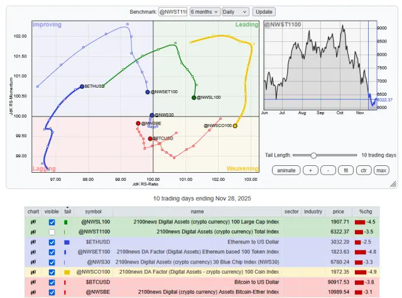Select the @NWS30 head marker
Viewport: 402px width, 298px height.
click(x=152, y=115)
